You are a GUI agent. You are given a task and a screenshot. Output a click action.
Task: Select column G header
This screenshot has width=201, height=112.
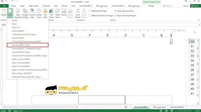(x=72, y=35)
